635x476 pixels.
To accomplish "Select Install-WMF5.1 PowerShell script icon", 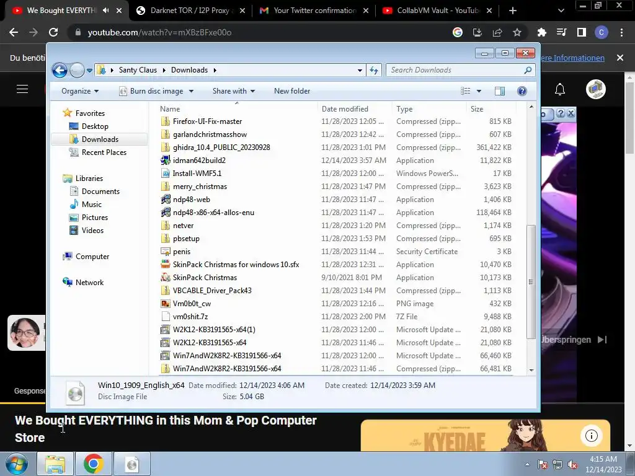I will tap(165, 174).
